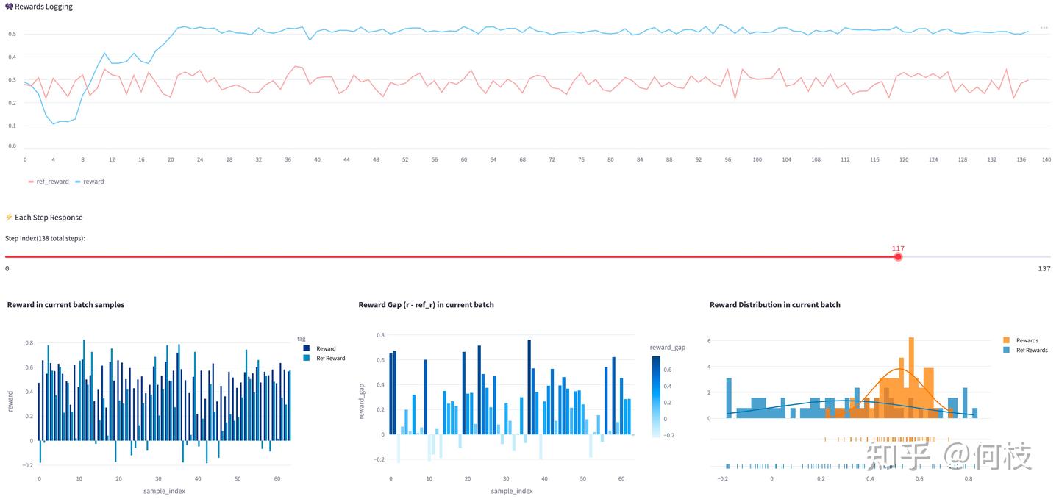
Task: Click the Rewards Logging header icon
Action: coord(9,7)
